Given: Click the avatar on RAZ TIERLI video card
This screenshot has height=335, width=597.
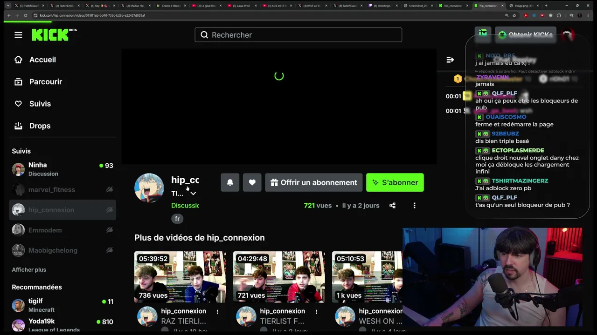Looking at the screenshot, I should pos(147,317).
